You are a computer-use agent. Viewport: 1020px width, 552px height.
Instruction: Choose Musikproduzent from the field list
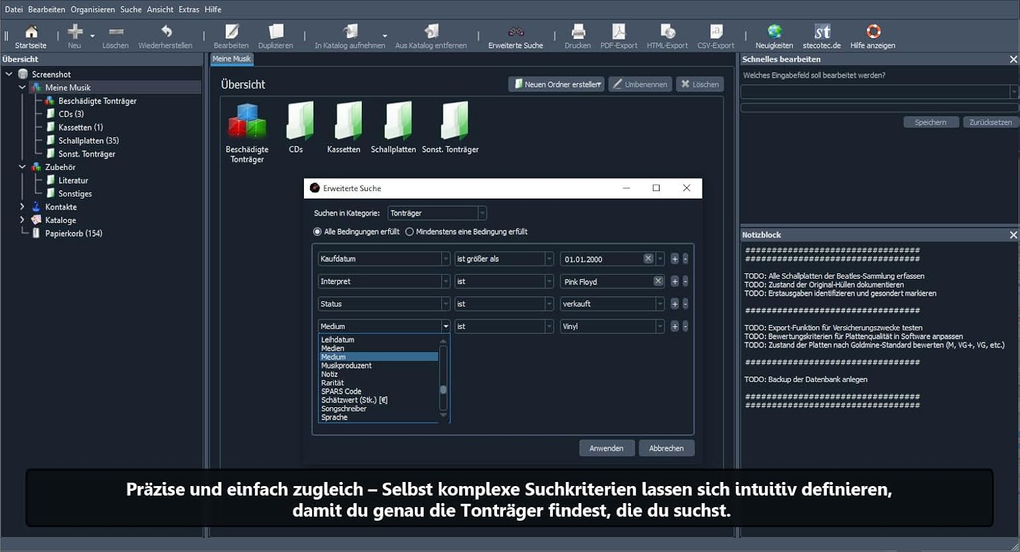pos(346,366)
